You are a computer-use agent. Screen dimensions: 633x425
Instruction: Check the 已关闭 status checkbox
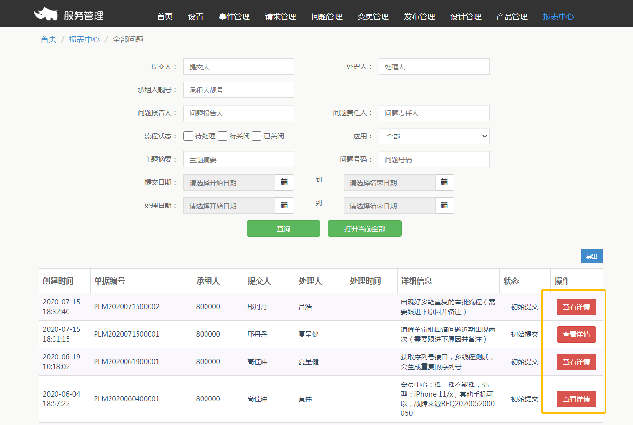[x=257, y=136]
